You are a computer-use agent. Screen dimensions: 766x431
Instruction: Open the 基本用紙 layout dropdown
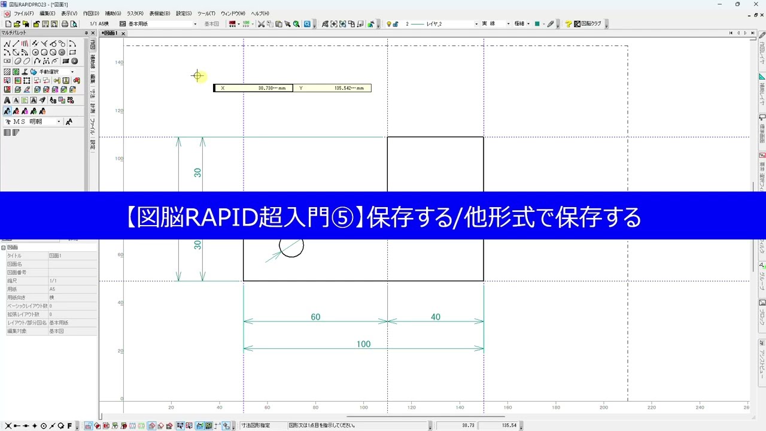pos(194,24)
